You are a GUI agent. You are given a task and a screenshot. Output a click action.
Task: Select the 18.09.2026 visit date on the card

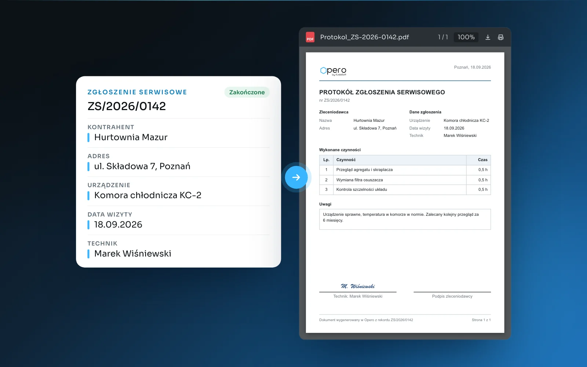coord(118,225)
